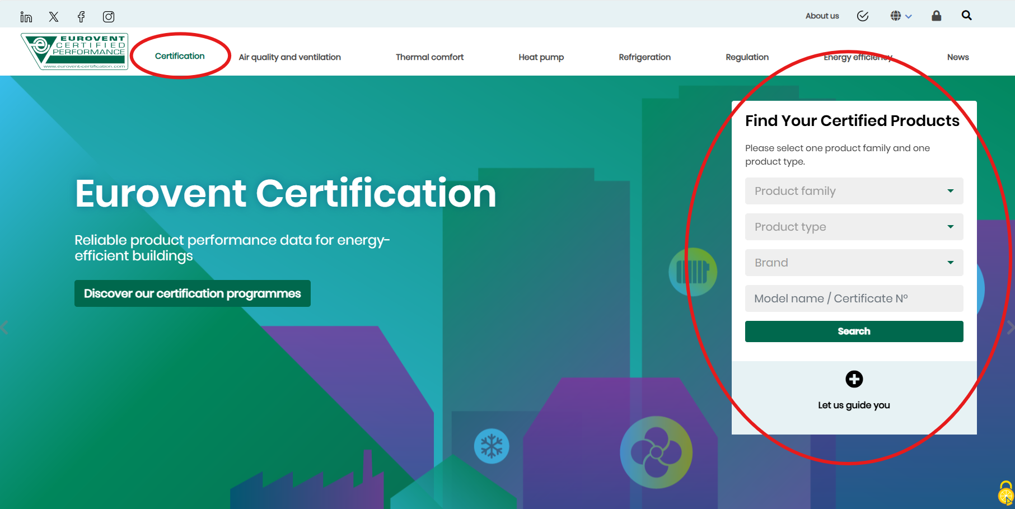Go to previous slide with left carousel arrow
Screen dimensions: 1015x509
pos(4,327)
